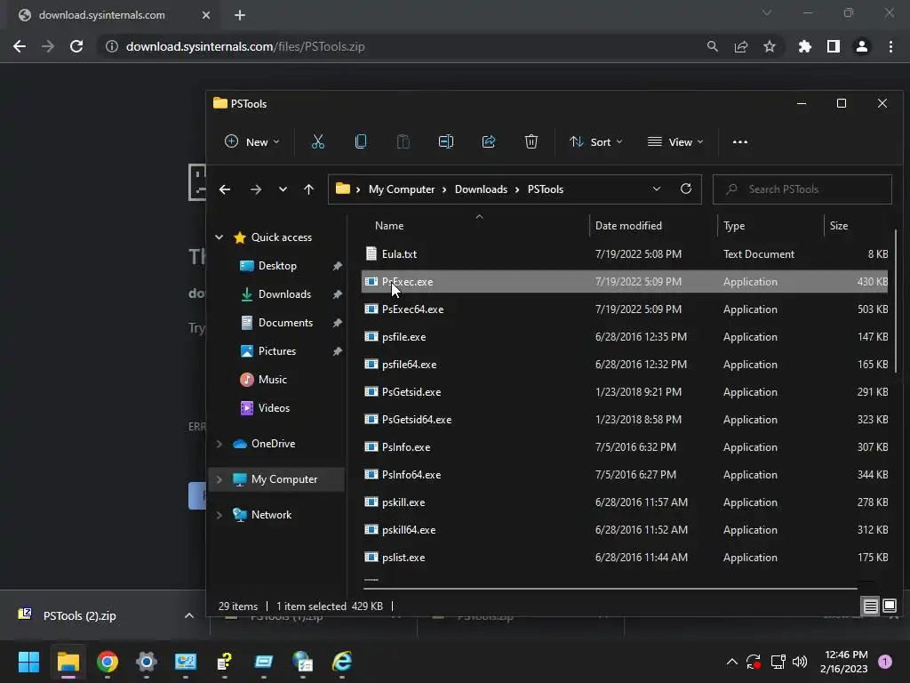Select PsExec64.exe in the file list

coord(625,309)
